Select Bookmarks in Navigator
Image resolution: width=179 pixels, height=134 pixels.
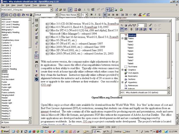(133, 76)
